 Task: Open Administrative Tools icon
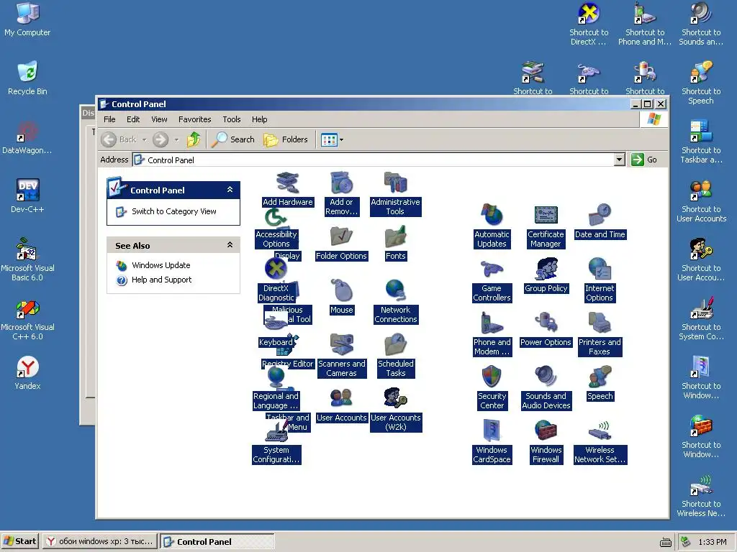[x=395, y=183]
